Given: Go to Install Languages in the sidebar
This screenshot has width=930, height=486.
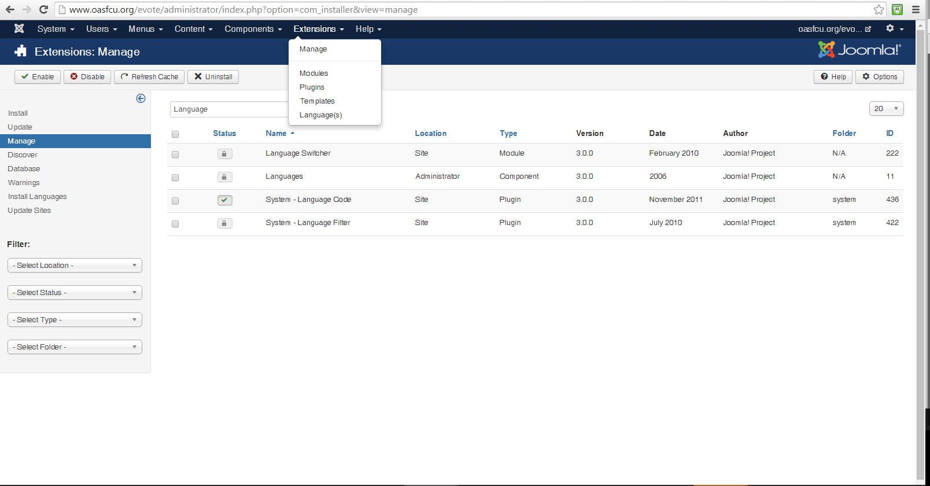Looking at the screenshot, I should tap(37, 197).
